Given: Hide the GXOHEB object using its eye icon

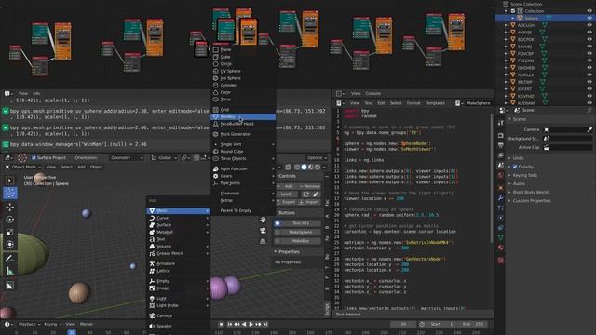Looking at the screenshot, I should click(x=589, y=68).
